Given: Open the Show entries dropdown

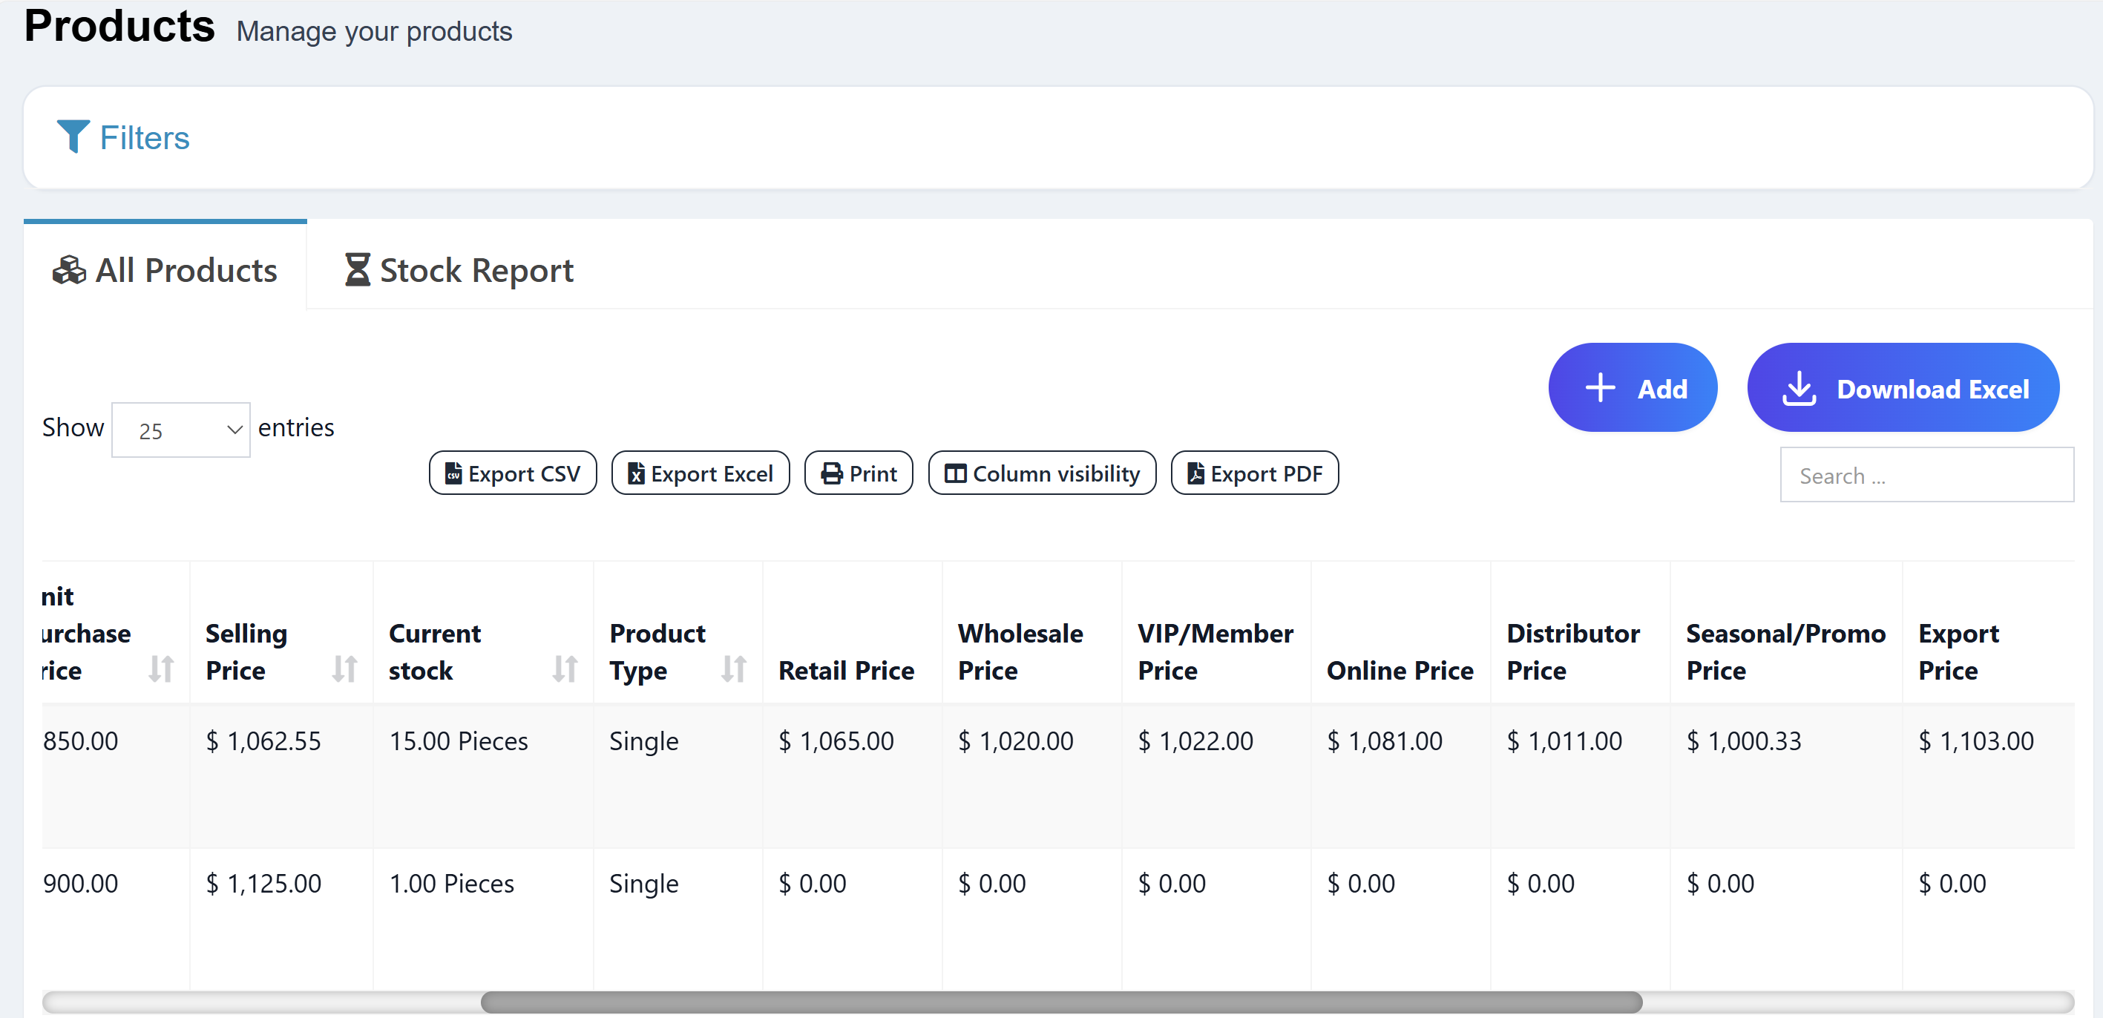Looking at the screenshot, I should [x=180, y=430].
